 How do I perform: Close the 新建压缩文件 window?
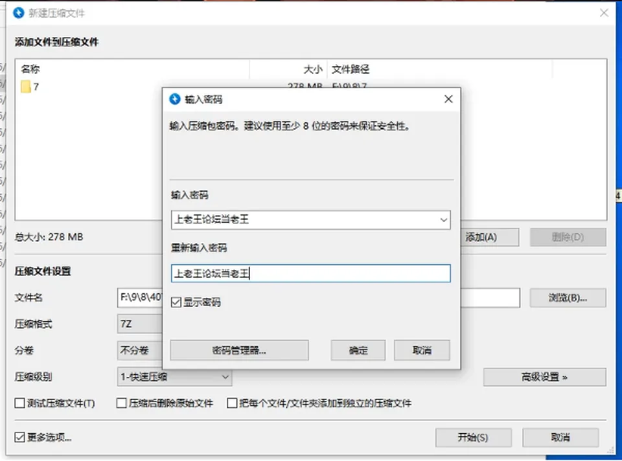604,13
